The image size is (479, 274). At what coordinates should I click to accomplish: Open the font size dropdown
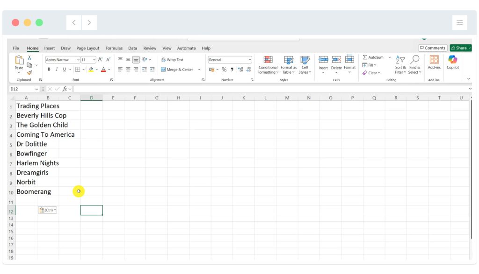coord(94,60)
